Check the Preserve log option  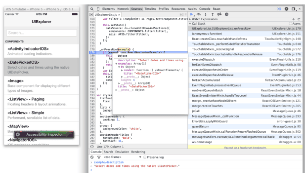(145, 157)
